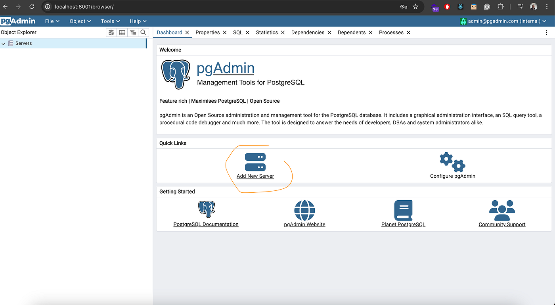Click the Add New Server stacked-server icon
Image resolution: width=555 pixels, height=305 pixels.
[x=255, y=162]
